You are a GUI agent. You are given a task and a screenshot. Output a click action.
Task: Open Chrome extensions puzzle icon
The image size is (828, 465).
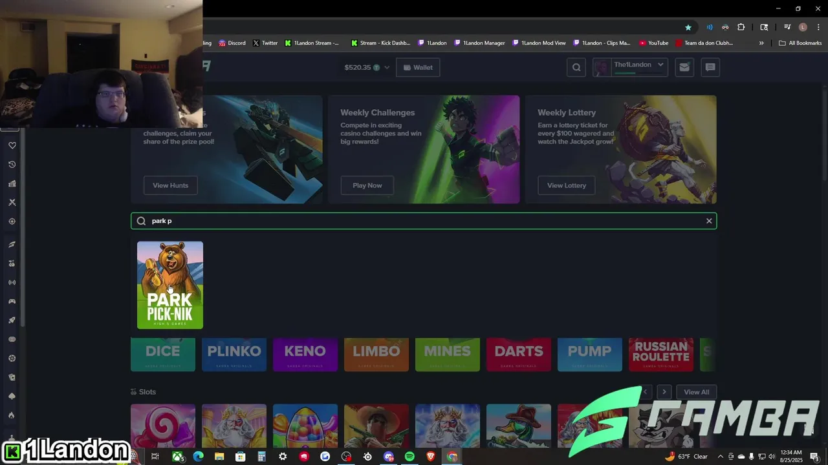[x=741, y=27]
